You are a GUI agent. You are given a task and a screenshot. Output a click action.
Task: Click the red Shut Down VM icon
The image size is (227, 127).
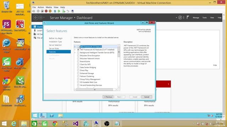(x=46, y=11)
